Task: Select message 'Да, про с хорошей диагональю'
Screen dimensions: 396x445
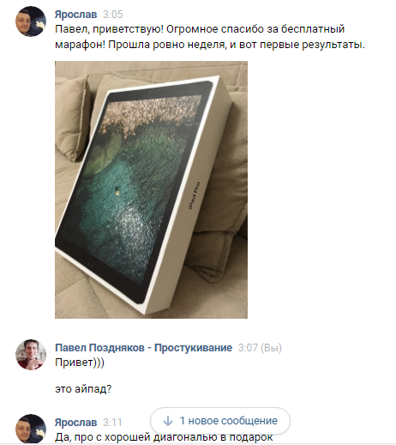Action: coord(164,437)
